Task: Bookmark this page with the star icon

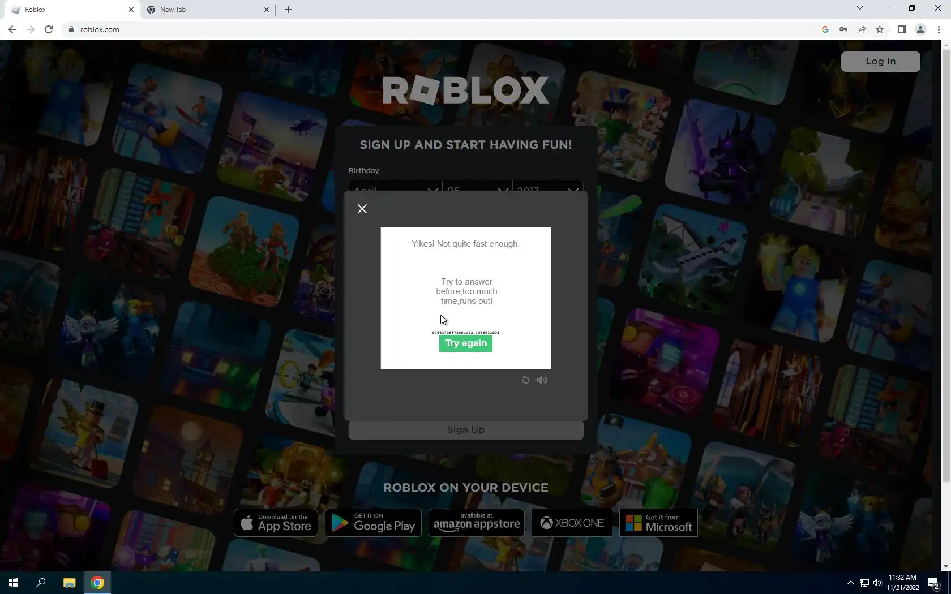Action: point(880,29)
